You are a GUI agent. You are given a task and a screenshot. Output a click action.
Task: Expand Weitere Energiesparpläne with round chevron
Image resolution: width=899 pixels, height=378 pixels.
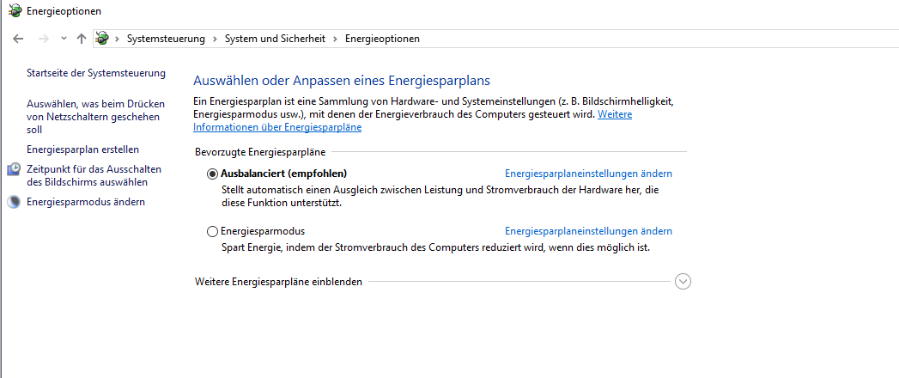pyautogui.click(x=683, y=282)
